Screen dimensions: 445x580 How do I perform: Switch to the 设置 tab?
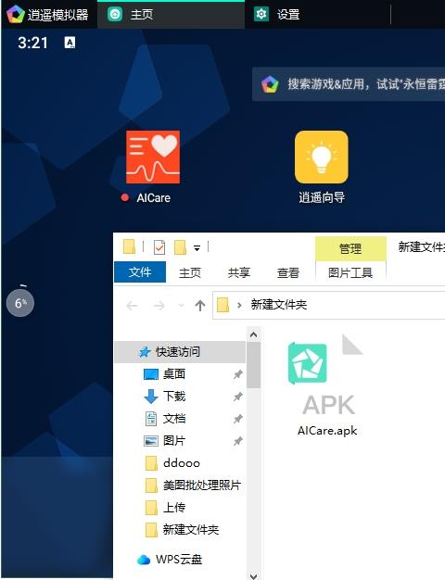[277, 15]
